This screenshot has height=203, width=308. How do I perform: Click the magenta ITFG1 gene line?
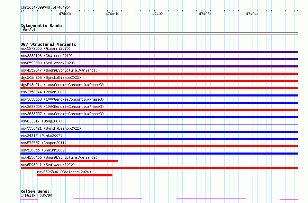coord(159,199)
